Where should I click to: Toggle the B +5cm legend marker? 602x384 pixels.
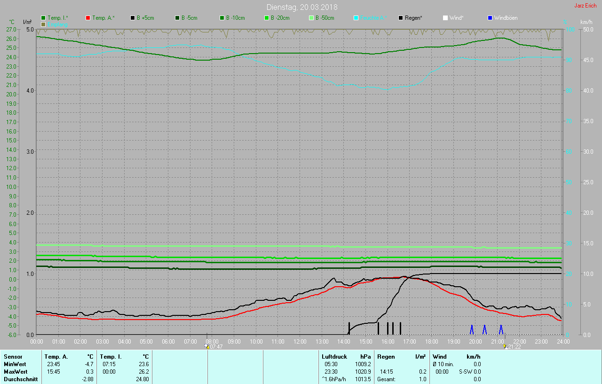(x=133, y=18)
